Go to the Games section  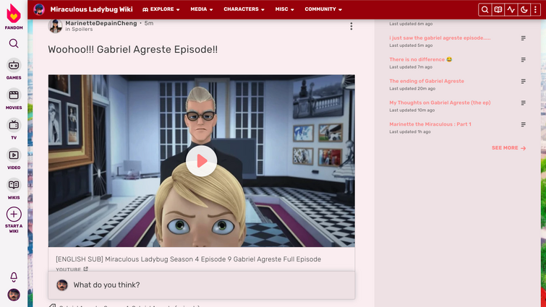pos(14,69)
